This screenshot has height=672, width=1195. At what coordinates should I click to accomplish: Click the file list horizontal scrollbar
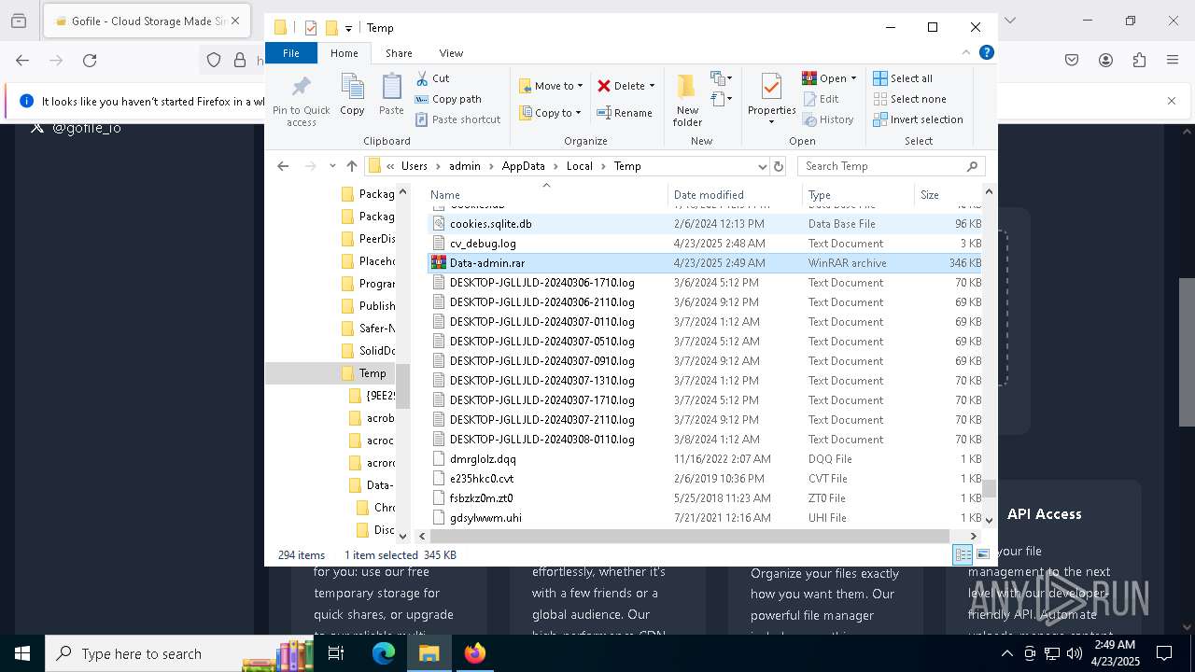(689, 536)
